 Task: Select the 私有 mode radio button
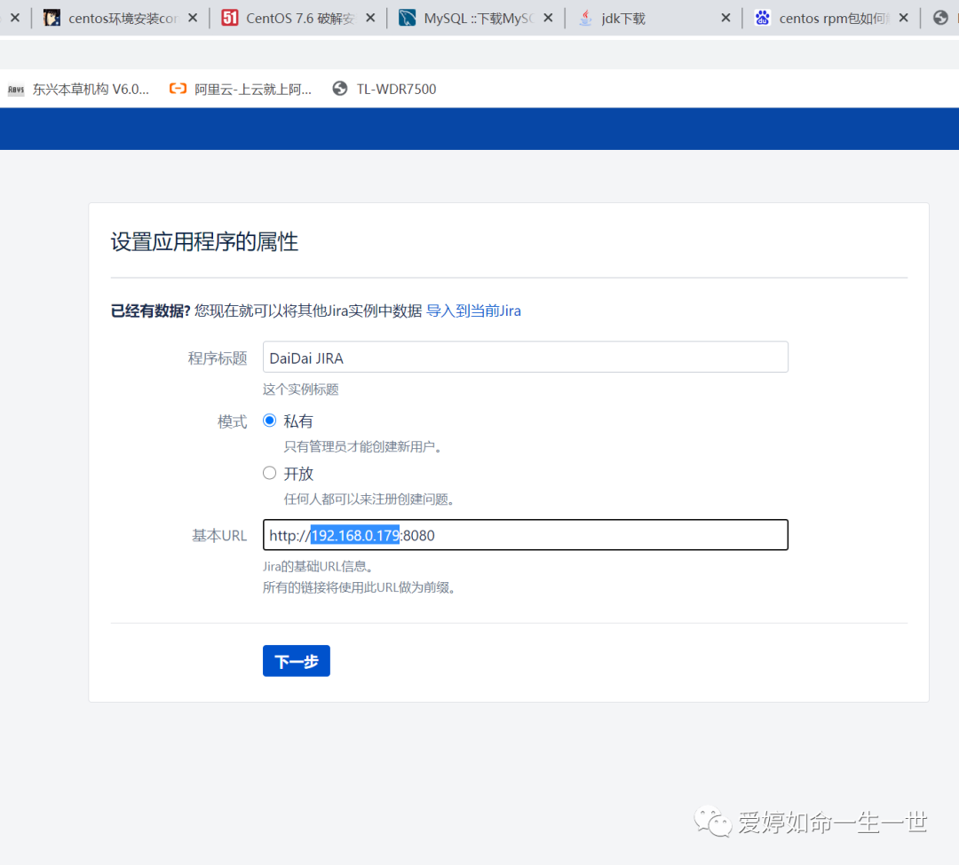270,421
